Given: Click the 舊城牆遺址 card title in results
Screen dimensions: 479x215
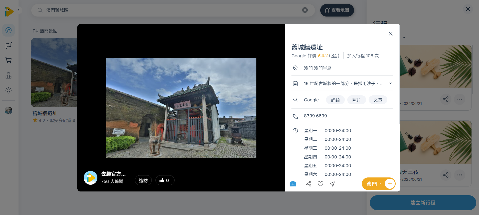Looking at the screenshot, I should point(45,113).
